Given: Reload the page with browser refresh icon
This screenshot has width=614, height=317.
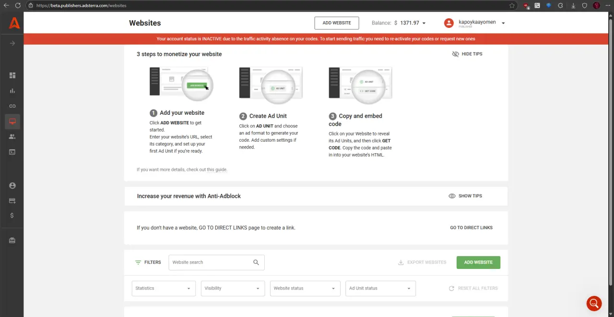Looking at the screenshot, I should pos(18,5).
